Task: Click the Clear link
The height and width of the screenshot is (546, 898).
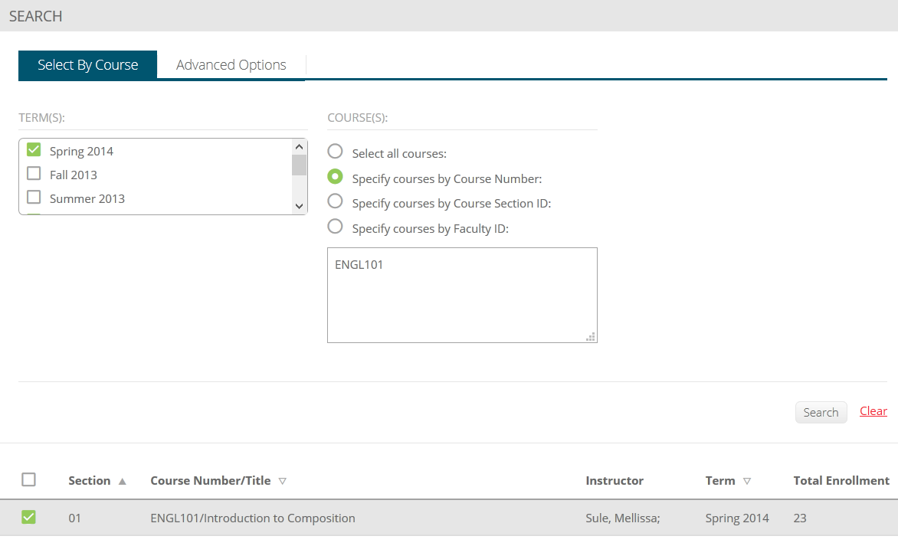Action: point(873,411)
